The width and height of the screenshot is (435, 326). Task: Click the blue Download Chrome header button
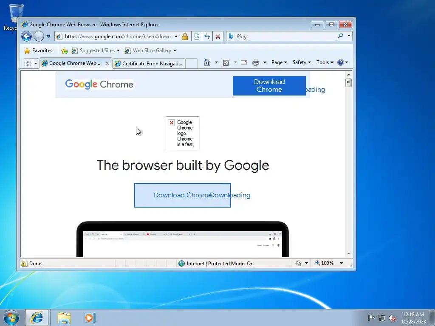point(269,86)
